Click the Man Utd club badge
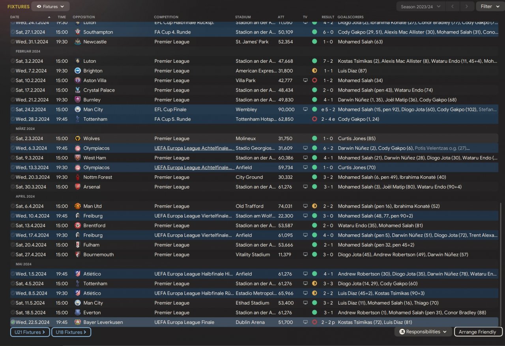 click(78, 206)
